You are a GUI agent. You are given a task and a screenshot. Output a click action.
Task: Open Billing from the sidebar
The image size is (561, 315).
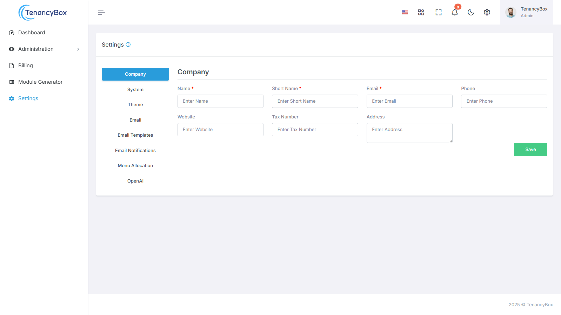(25, 66)
